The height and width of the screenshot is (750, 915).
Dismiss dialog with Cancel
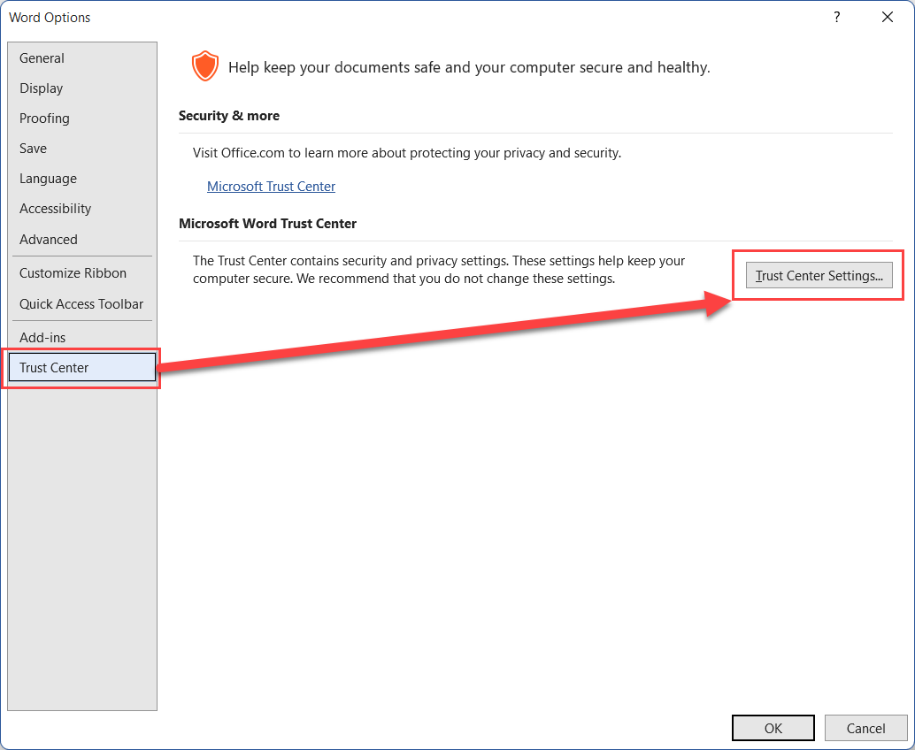865,728
